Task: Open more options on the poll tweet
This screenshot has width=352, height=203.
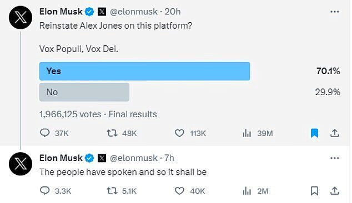Action: click(335, 12)
